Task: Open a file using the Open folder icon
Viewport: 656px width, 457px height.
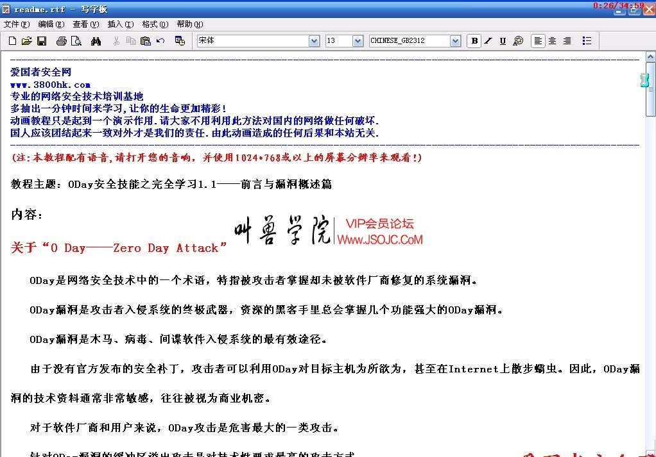Action: [26, 40]
